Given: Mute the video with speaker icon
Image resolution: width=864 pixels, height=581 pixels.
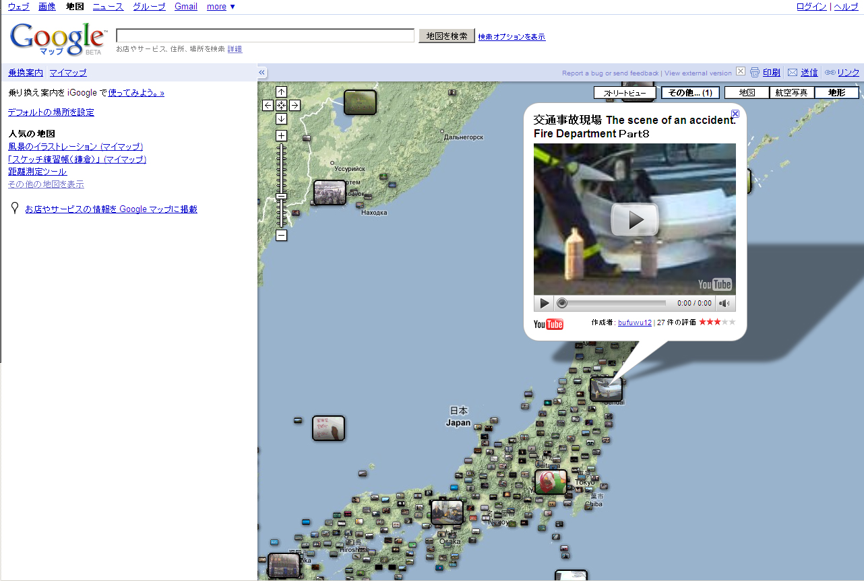Looking at the screenshot, I should click(x=724, y=304).
